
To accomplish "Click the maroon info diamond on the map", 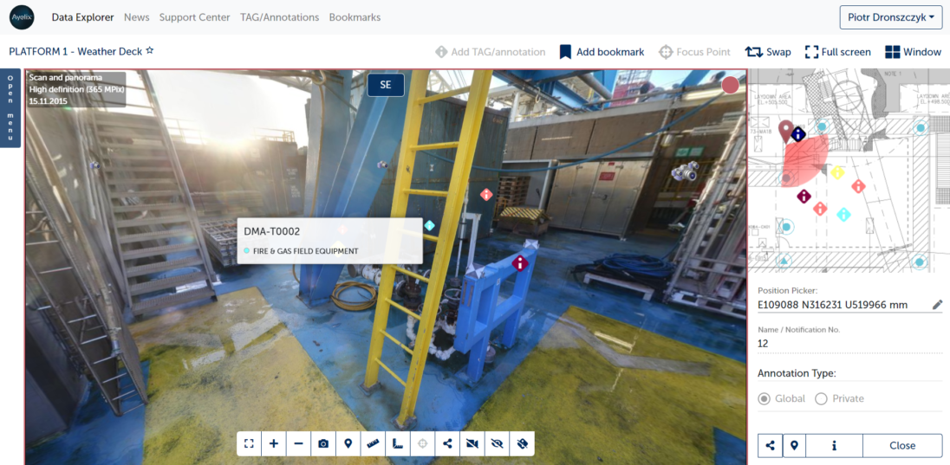I will 804,197.
